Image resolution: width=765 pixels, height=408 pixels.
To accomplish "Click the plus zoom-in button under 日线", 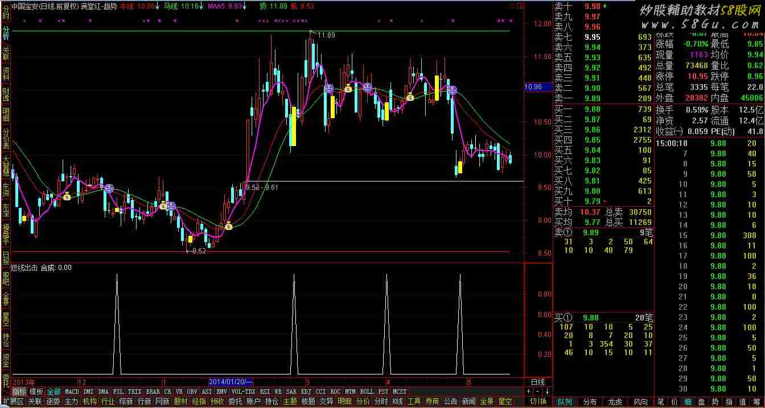I will pyautogui.click(x=529, y=392).
